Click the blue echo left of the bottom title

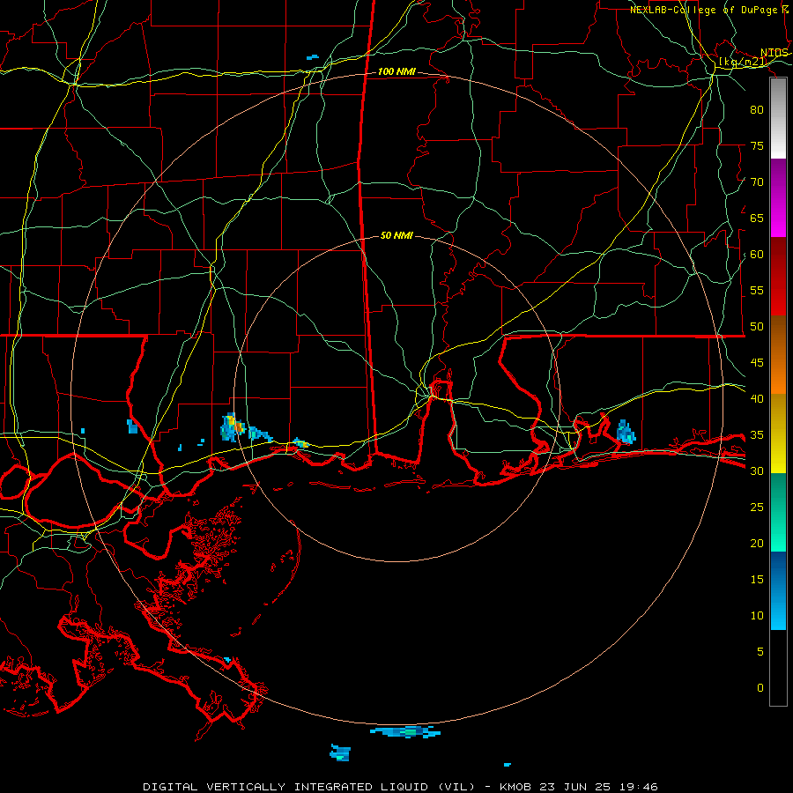[x=340, y=752]
